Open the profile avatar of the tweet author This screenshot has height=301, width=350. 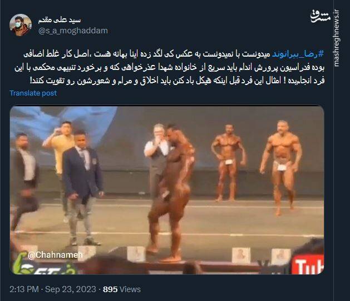pos(21,25)
